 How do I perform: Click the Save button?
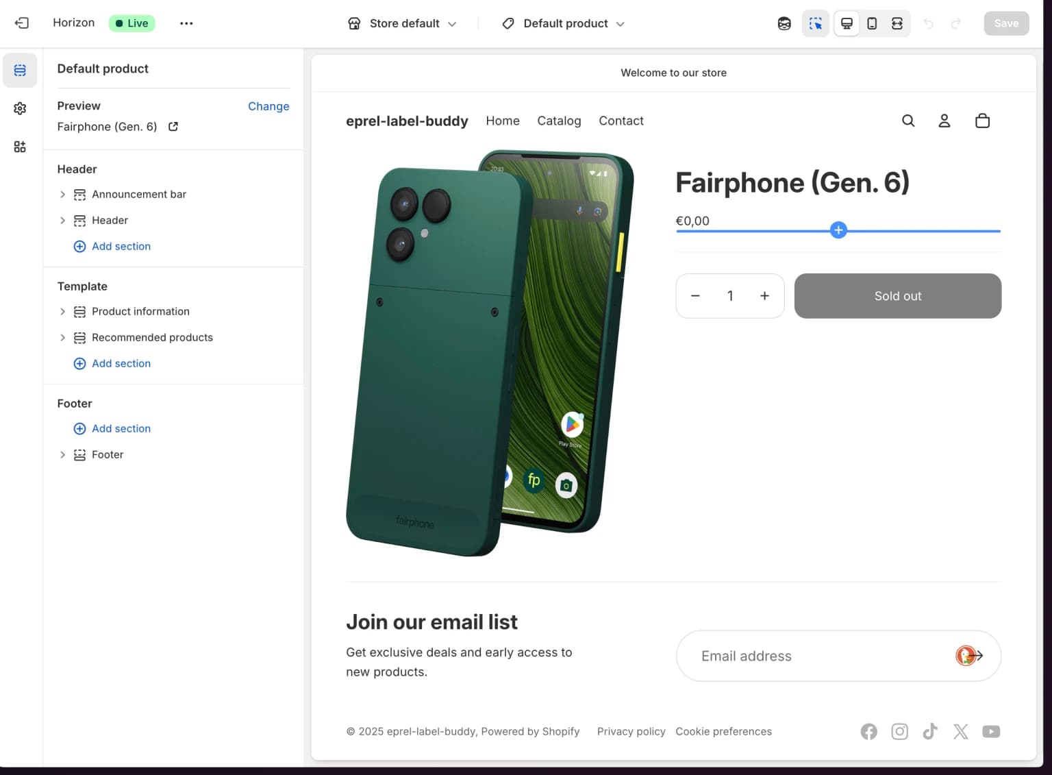[x=1006, y=23]
